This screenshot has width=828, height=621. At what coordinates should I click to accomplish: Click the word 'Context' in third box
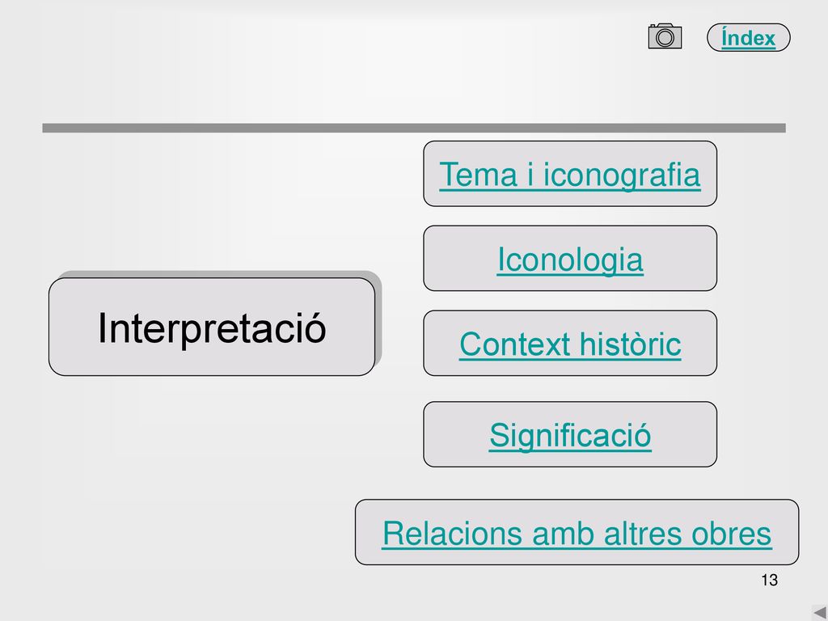515,344
